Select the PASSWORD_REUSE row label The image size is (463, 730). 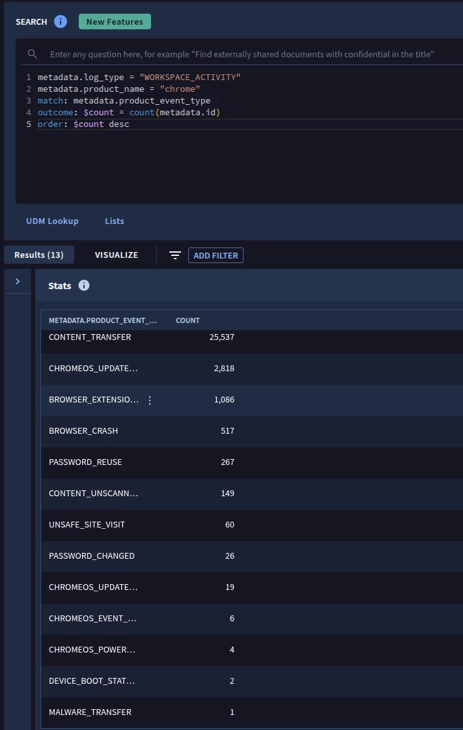pos(85,462)
